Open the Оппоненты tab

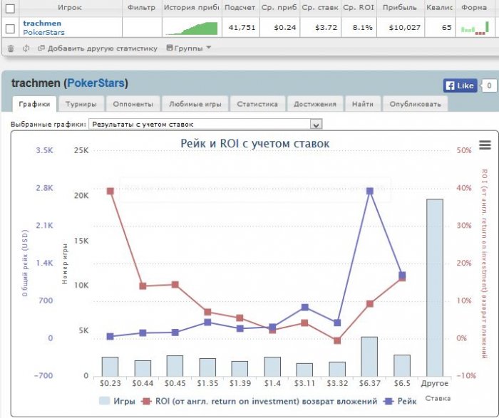(x=133, y=104)
